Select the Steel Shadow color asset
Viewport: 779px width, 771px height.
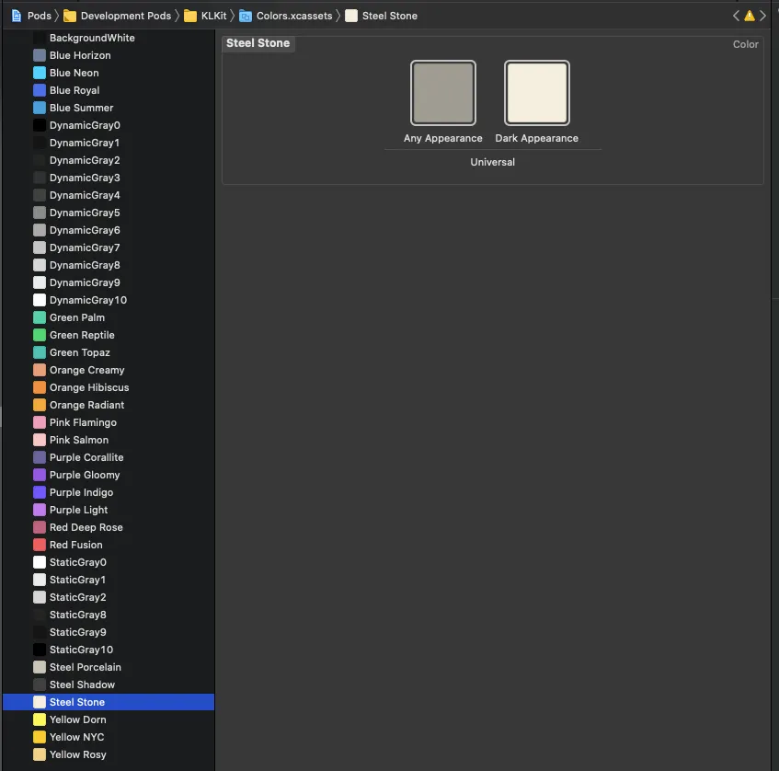(x=109, y=685)
